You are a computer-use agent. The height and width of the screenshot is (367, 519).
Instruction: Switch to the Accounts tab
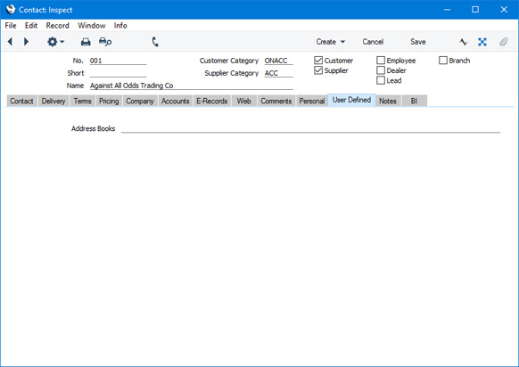(175, 101)
